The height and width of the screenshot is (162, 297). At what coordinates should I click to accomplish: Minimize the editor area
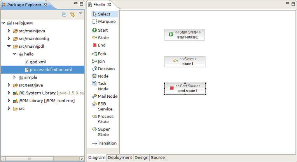(288, 3)
